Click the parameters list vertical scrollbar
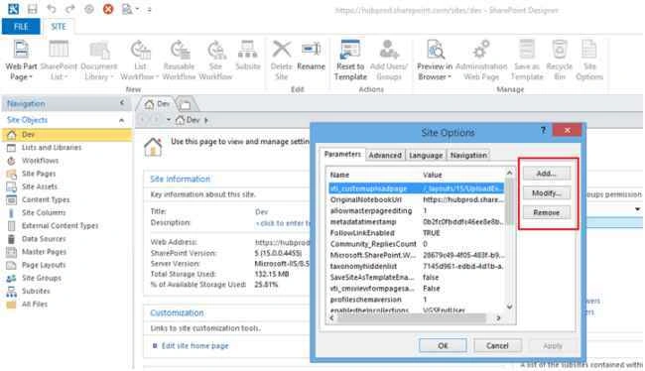645x371 pixels. coord(509,239)
